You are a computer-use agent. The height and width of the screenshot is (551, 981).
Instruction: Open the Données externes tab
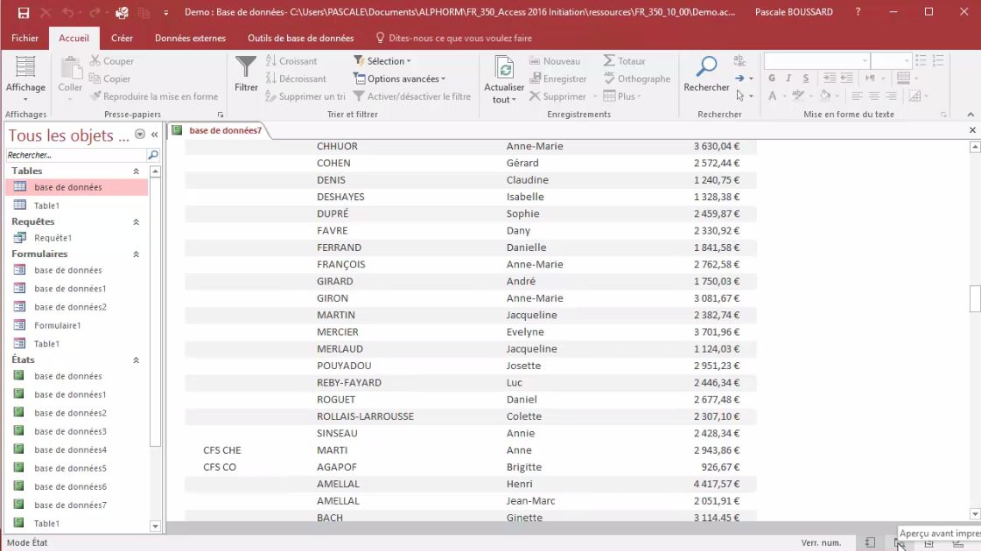(190, 38)
